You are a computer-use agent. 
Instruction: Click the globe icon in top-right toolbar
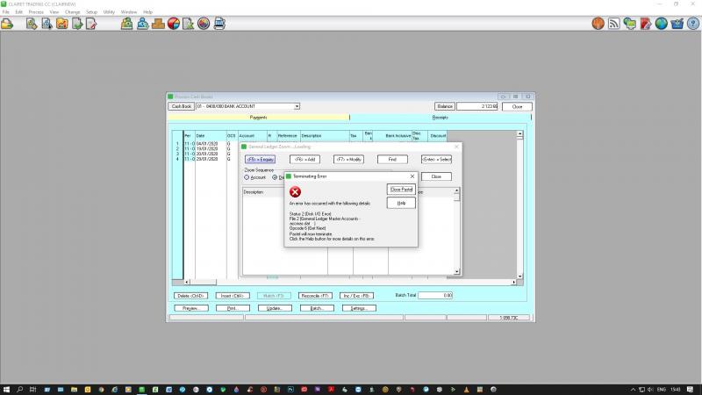coord(661,24)
